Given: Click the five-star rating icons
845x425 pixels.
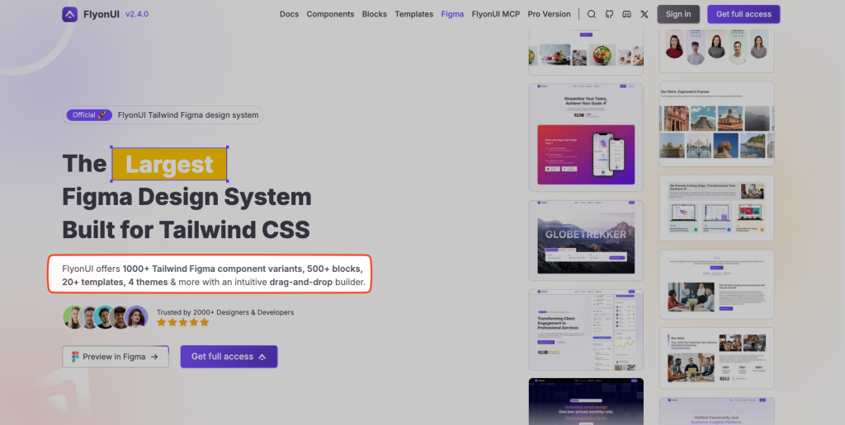Looking at the screenshot, I should (182, 322).
